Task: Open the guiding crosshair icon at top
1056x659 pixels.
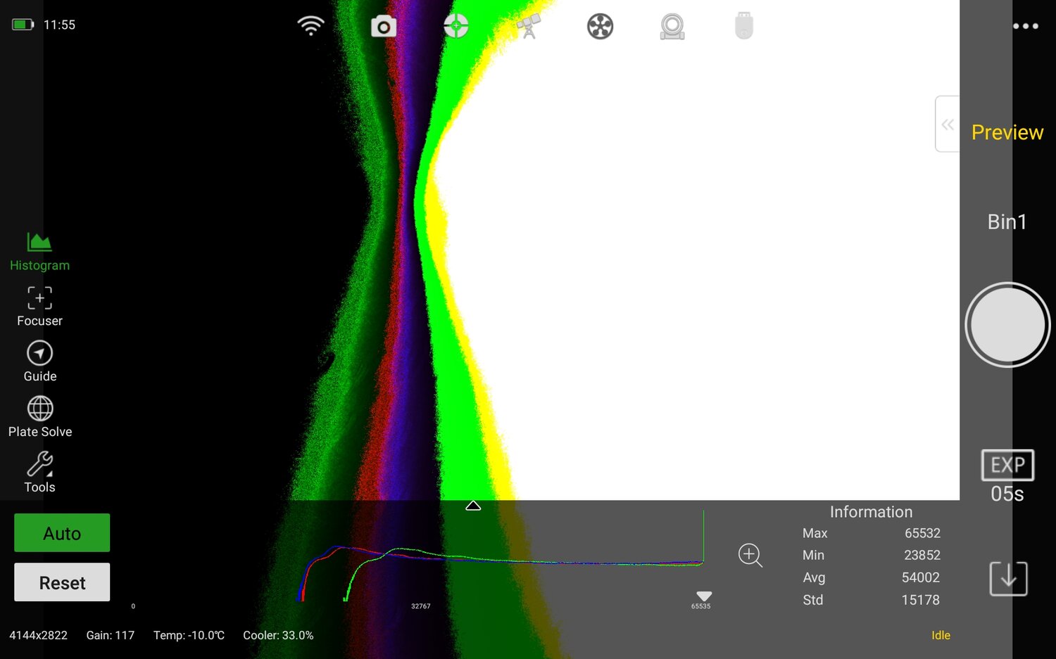Action: pos(456,25)
